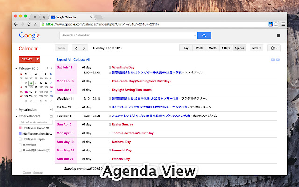The height and width of the screenshot is (187, 299).
Task: Click the browser forward arrow
Action: [x=22, y=24]
